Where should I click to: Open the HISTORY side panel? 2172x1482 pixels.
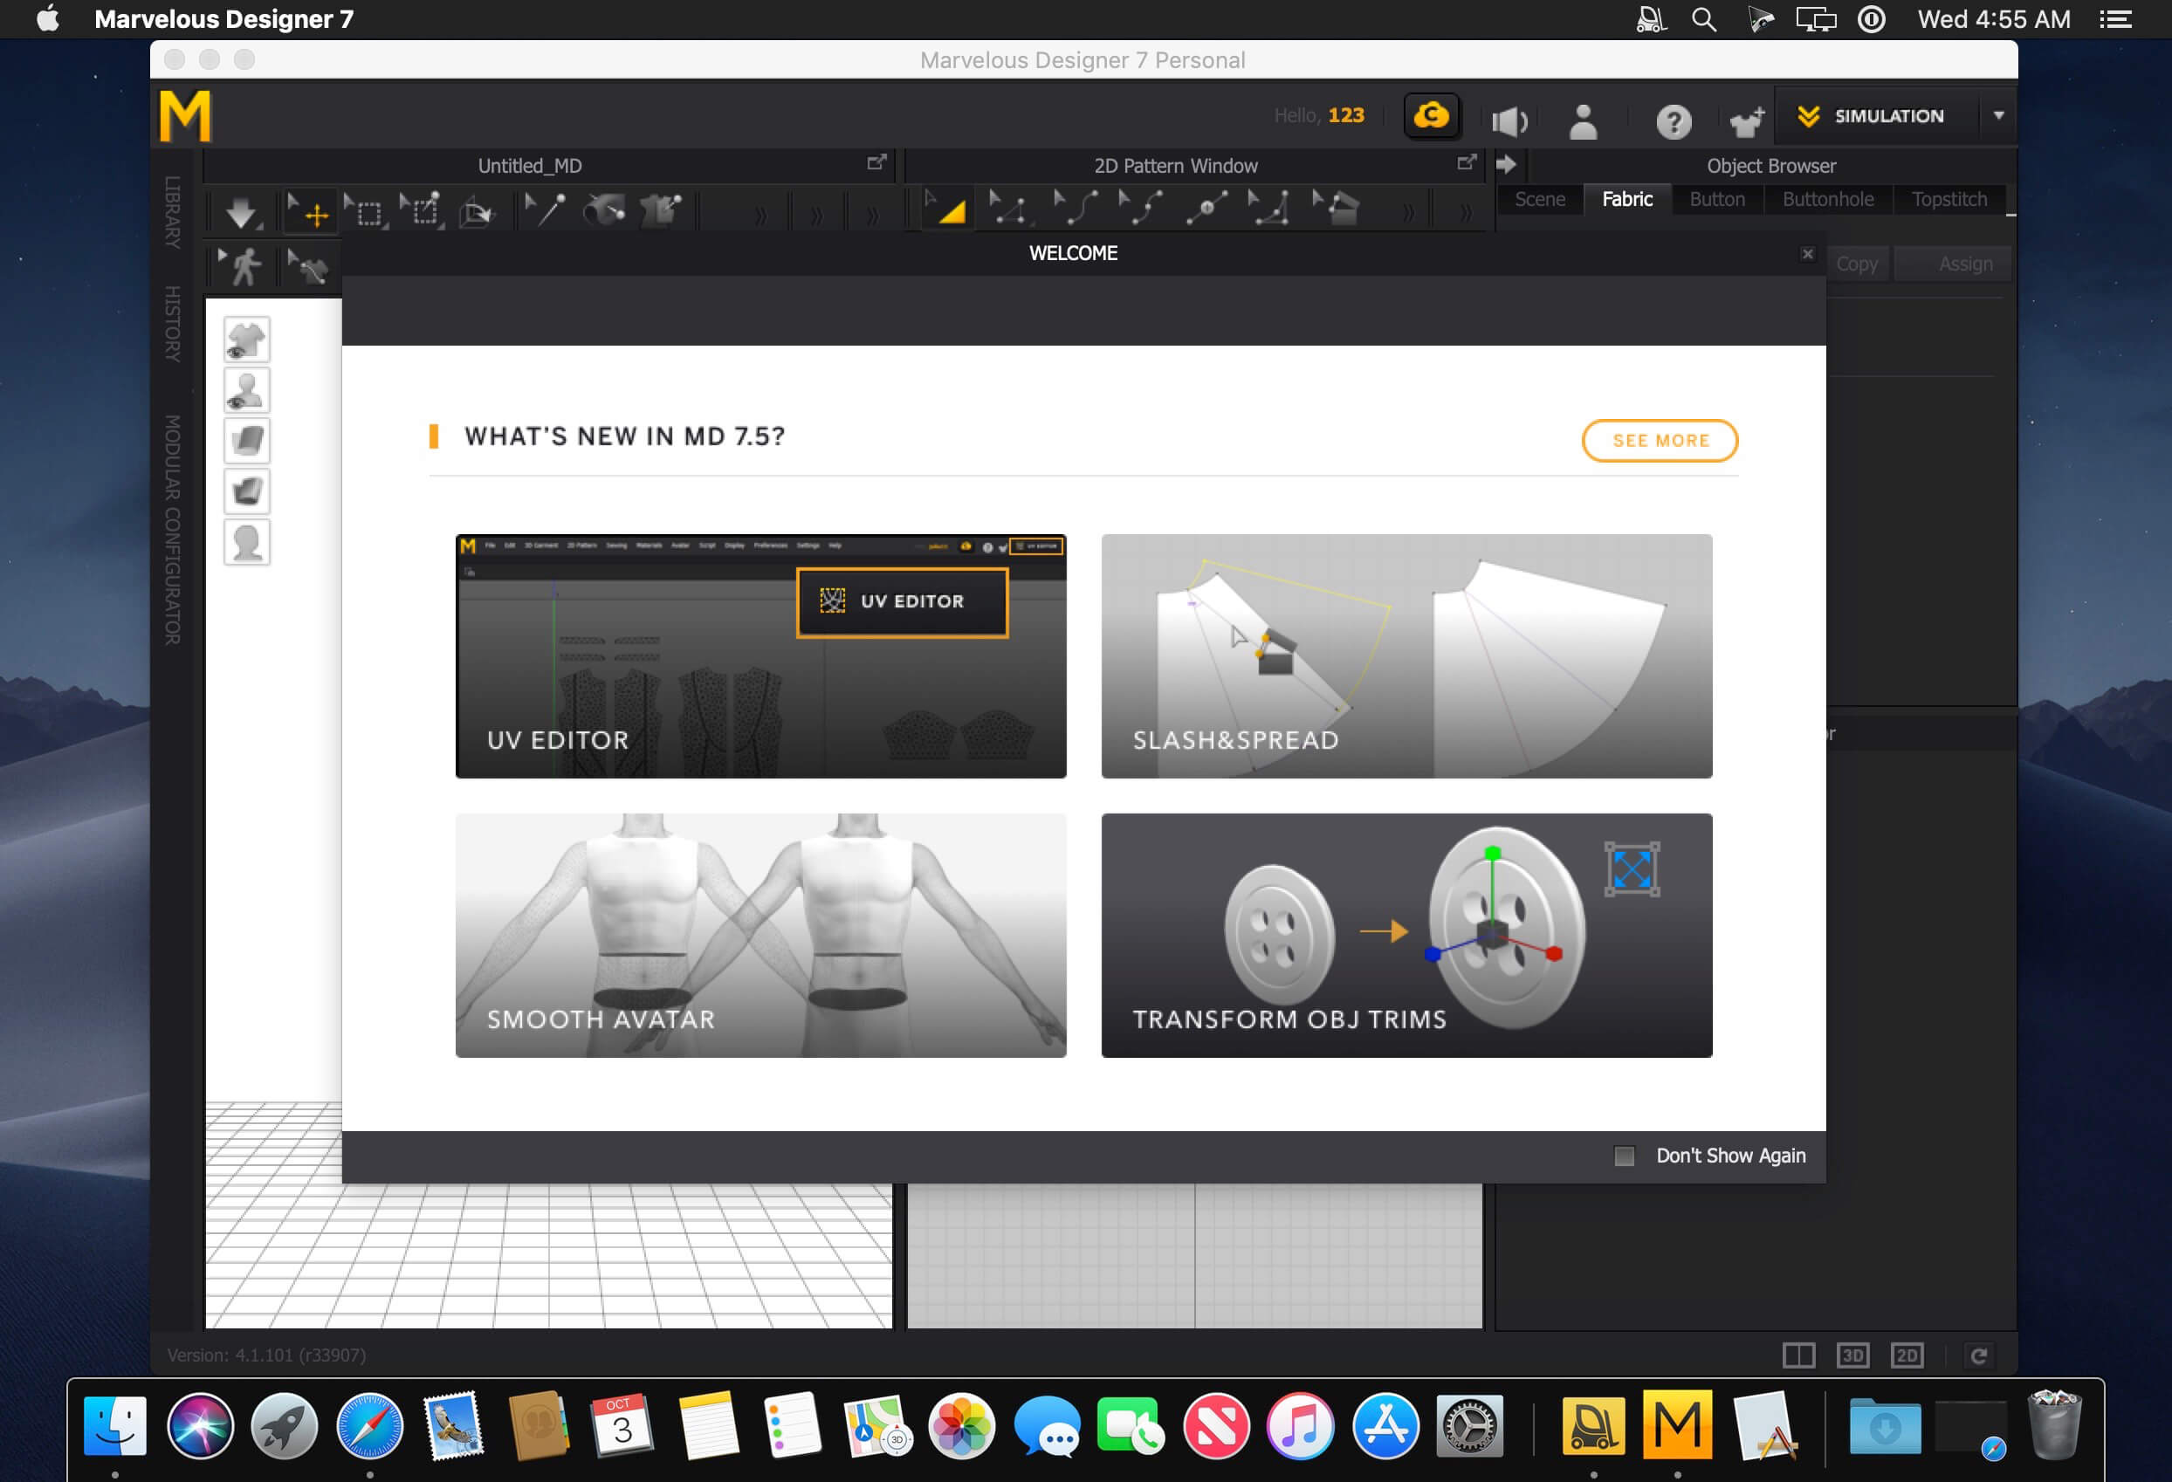pos(172,323)
